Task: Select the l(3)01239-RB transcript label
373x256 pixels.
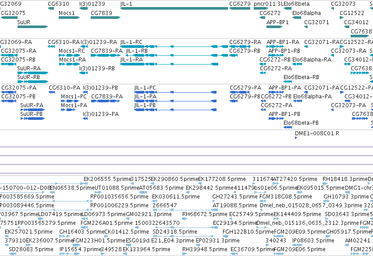Action: [97, 69]
